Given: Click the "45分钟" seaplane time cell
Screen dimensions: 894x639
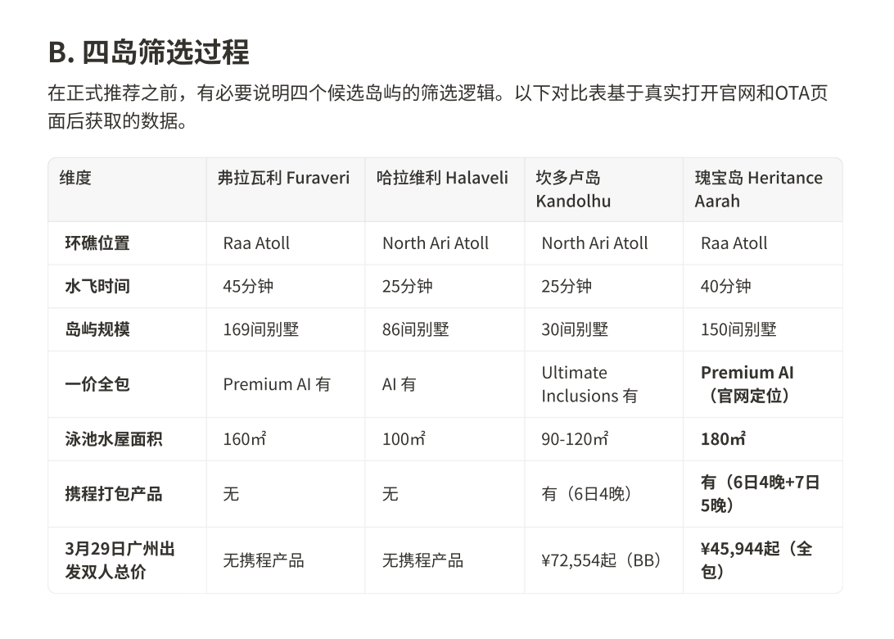Looking at the screenshot, I should tap(248, 287).
